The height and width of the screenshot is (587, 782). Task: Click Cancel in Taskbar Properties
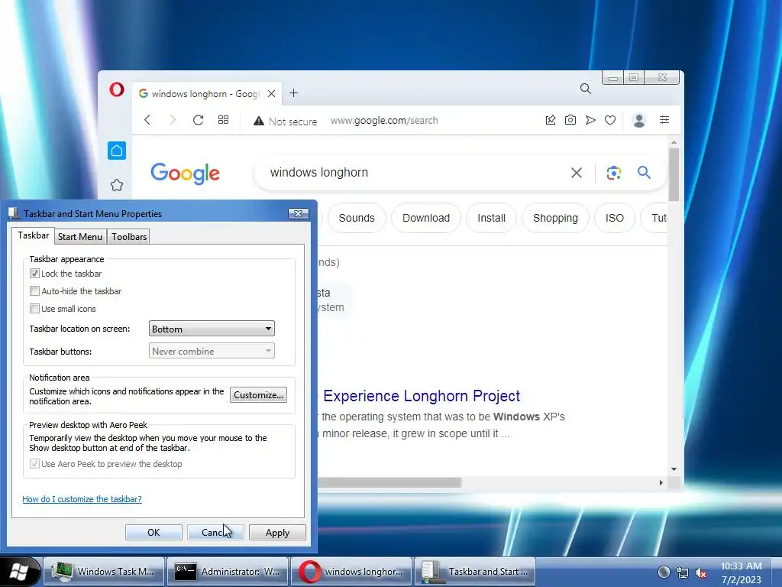pos(215,532)
